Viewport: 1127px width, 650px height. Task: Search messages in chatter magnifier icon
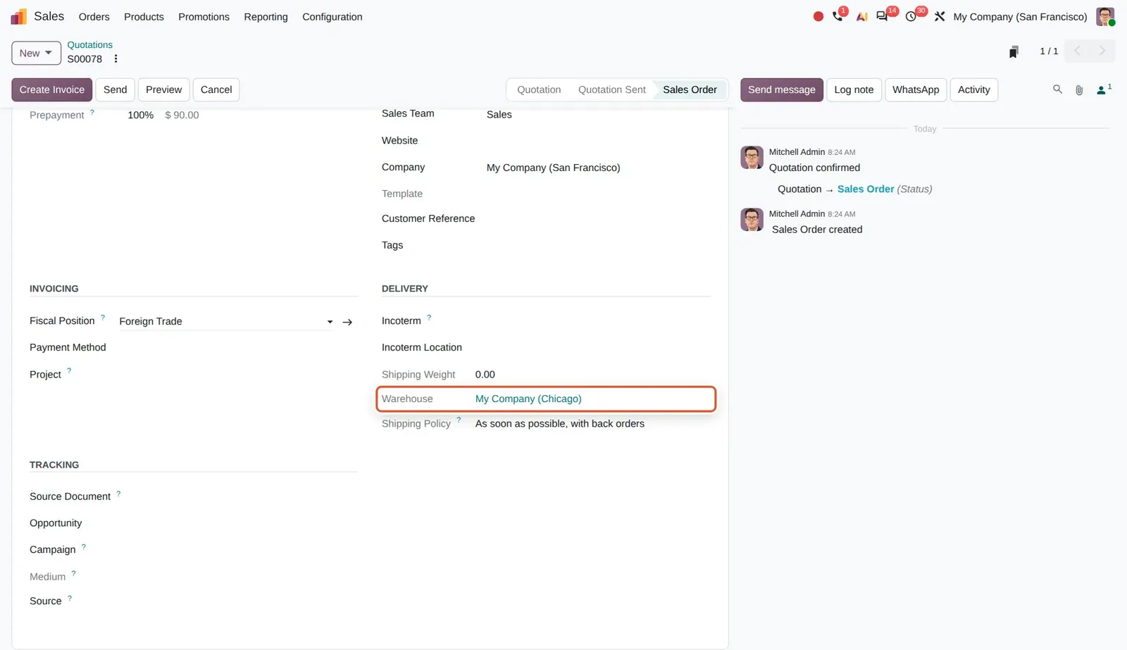click(1057, 89)
